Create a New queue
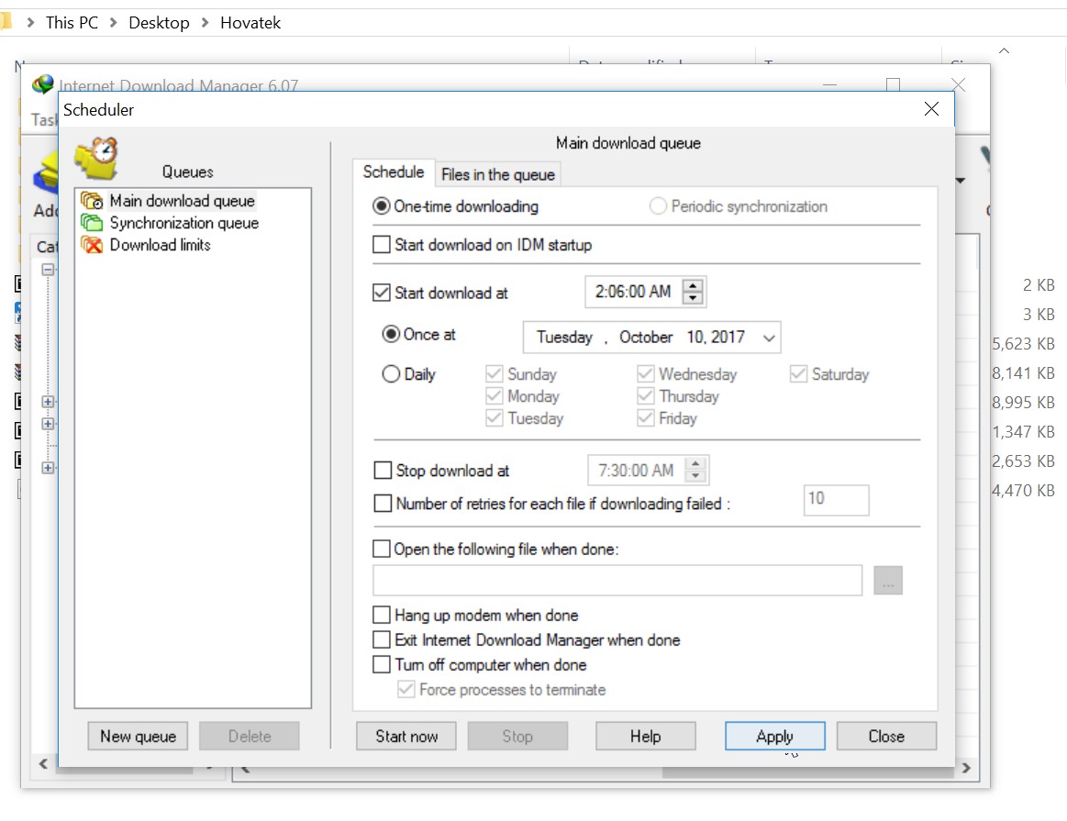This screenshot has width=1067, height=821. tap(137, 735)
